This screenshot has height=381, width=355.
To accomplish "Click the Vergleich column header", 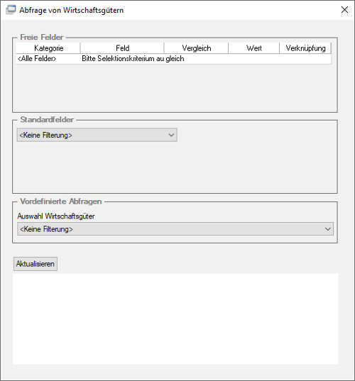I will pyautogui.click(x=196, y=48).
